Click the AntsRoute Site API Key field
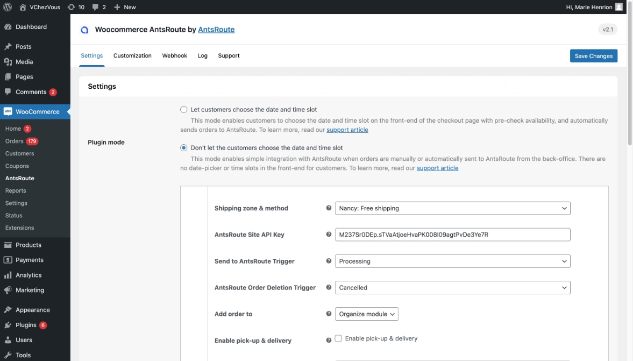 click(452, 235)
